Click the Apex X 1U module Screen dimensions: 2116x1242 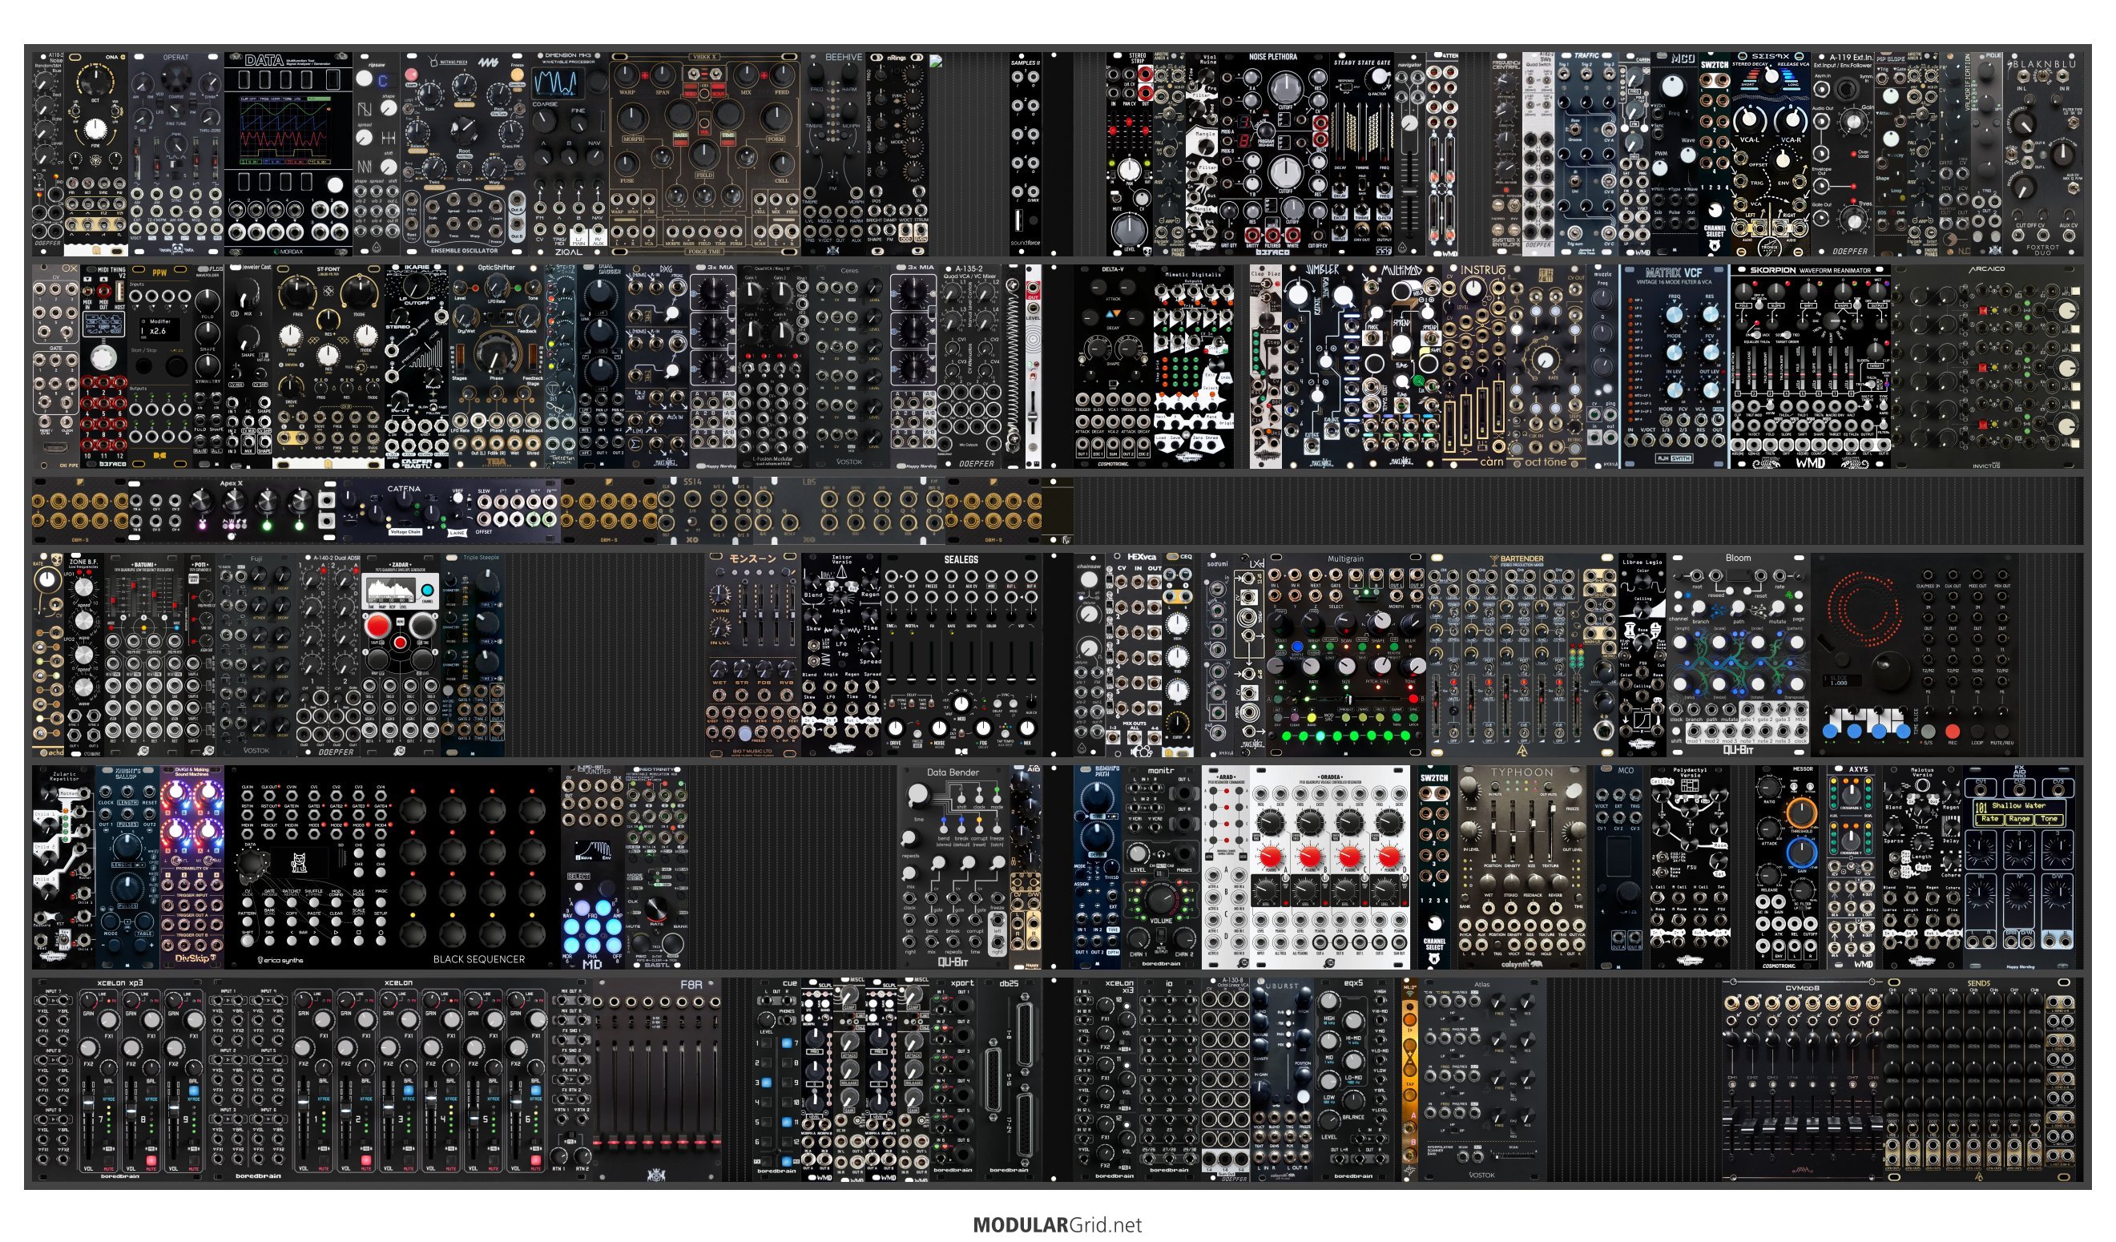click(232, 510)
